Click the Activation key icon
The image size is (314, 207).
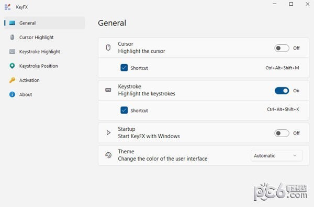(x=12, y=80)
